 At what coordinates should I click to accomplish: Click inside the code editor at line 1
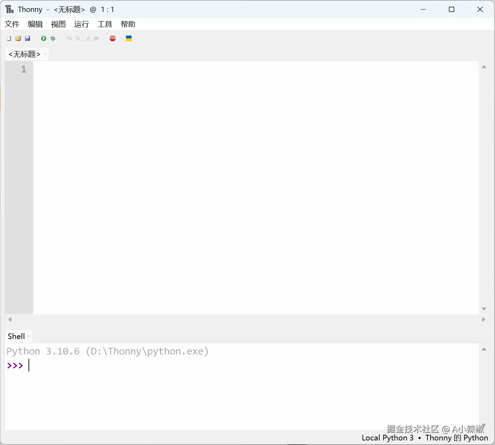(256, 69)
